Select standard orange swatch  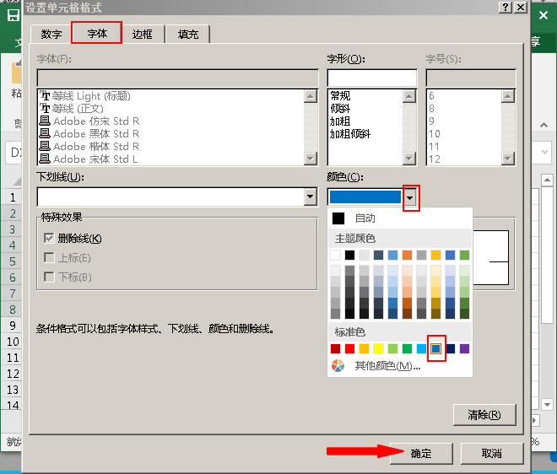pyautogui.click(x=364, y=348)
